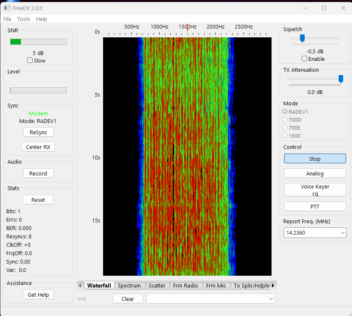The width and height of the screenshot is (352, 316).
Task: Open the Tools menu
Action: pyautogui.click(x=23, y=19)
